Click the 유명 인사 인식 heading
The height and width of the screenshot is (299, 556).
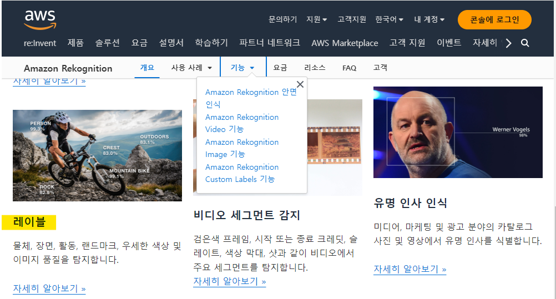click(410, 203)
